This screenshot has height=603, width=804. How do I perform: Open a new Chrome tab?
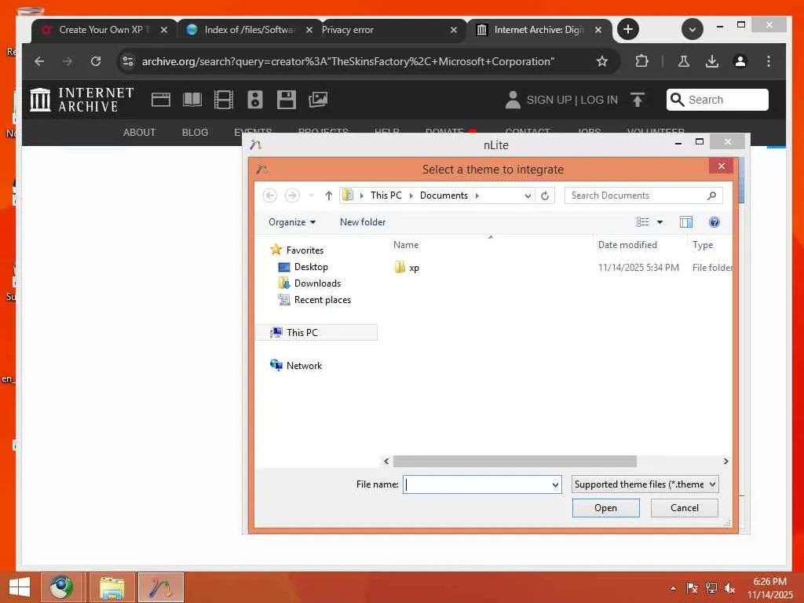tap(628, 29)
